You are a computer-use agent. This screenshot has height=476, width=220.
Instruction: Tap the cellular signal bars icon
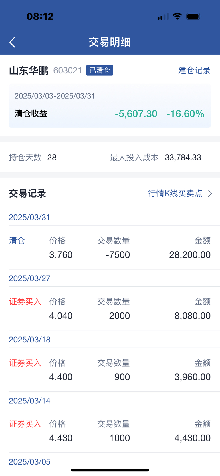point(163,17)
